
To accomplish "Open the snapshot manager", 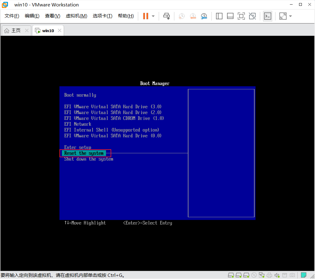I will click(204, 16).
